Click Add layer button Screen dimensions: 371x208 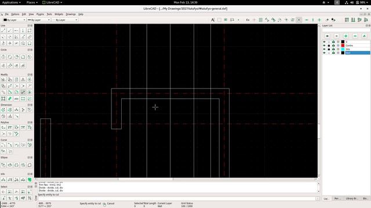click(x=345, y=36)
